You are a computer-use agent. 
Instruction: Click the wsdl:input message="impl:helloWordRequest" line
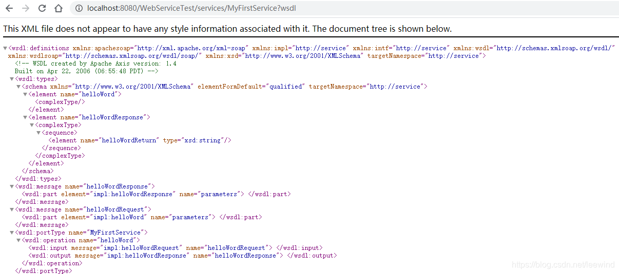(176, 248)
